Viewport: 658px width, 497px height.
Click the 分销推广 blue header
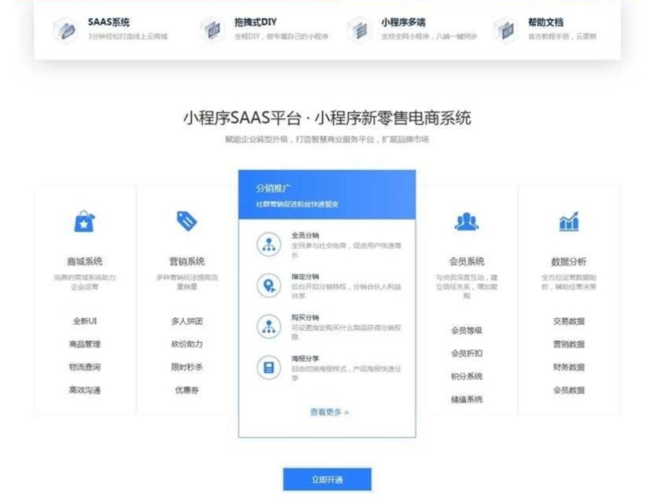327,195
